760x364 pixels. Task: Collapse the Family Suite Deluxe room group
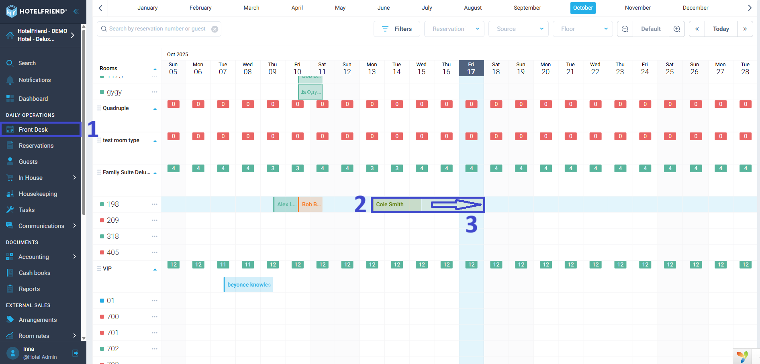[x=155, y=173]
